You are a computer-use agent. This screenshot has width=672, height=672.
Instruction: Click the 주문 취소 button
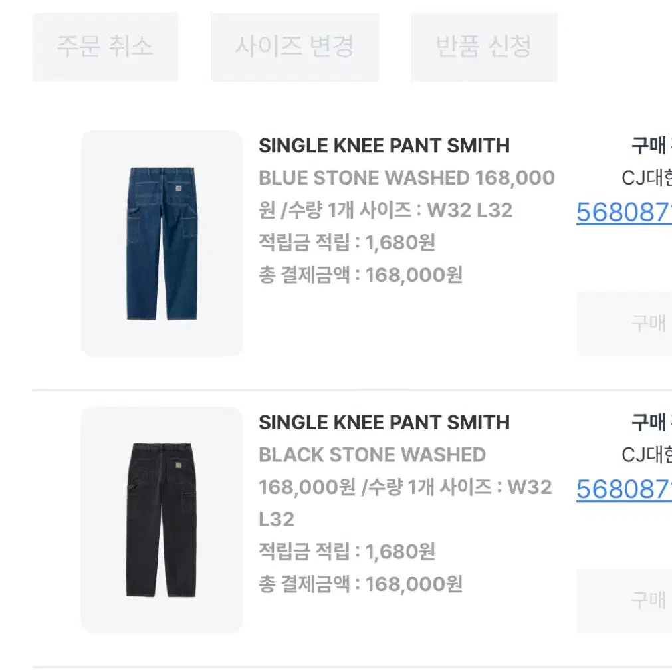pos(105,47)
